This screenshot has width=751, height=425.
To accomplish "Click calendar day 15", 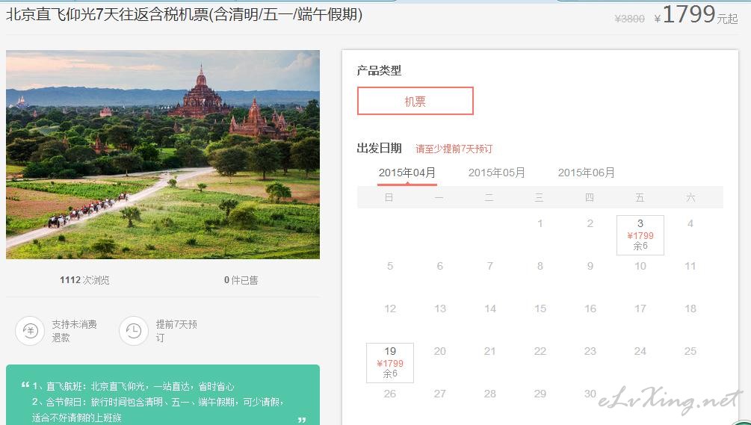I will [x=540, y=308].
